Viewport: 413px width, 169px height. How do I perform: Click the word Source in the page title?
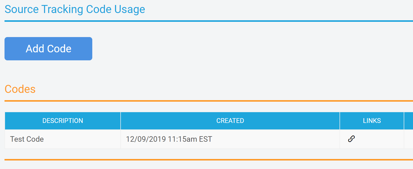click(22, 9)
